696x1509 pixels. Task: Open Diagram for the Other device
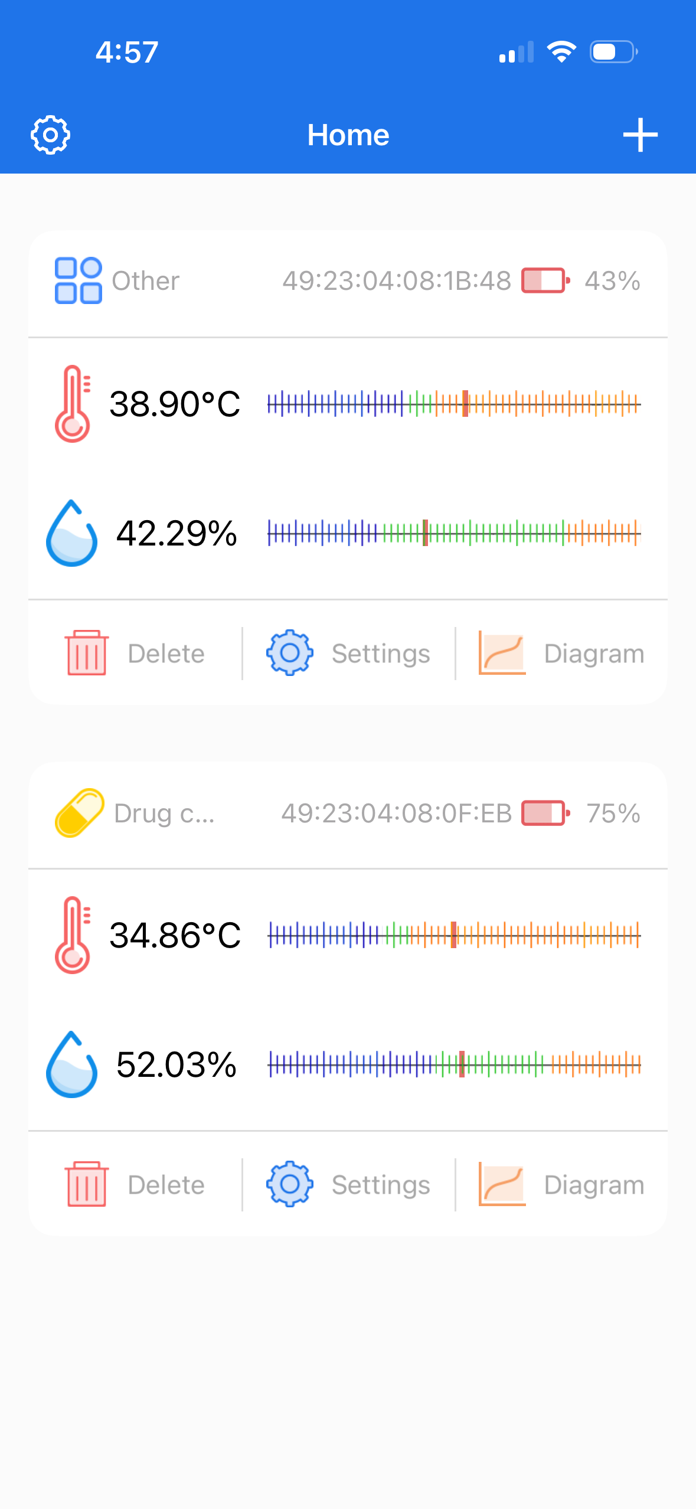(561, 653)
